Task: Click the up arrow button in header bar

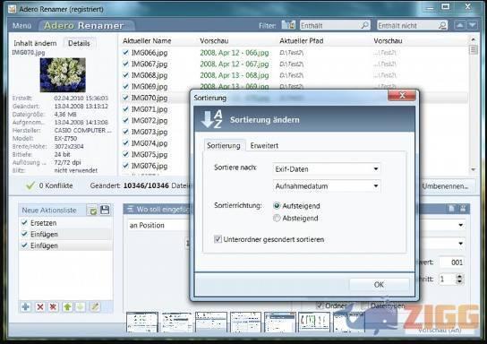Action: [x=460, y=25]
